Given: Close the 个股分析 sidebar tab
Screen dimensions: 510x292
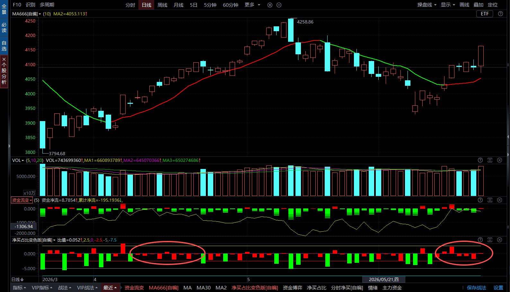Looking at the screenshot, I should (4, 59).
